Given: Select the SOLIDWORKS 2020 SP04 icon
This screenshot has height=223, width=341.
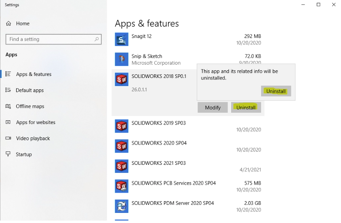Looking at the screenshot, I should tap(122, 146).
